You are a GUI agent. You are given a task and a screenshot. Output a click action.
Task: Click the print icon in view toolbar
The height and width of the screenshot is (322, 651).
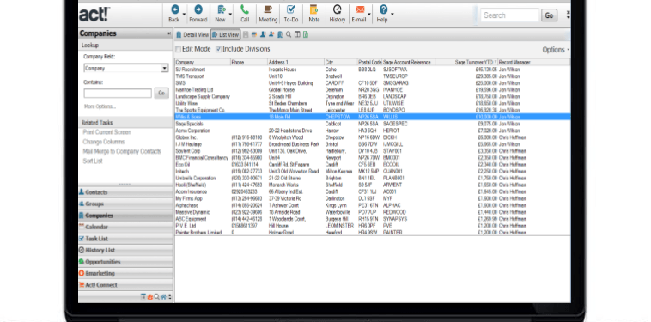tap(254, 35)
